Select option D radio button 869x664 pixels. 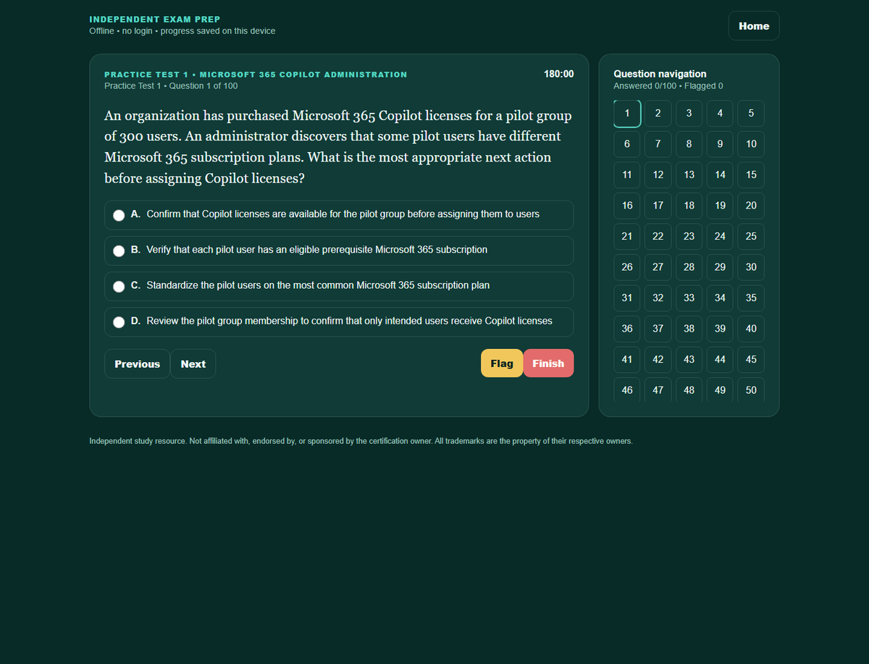pyautogui.click(x=119, y=322)
